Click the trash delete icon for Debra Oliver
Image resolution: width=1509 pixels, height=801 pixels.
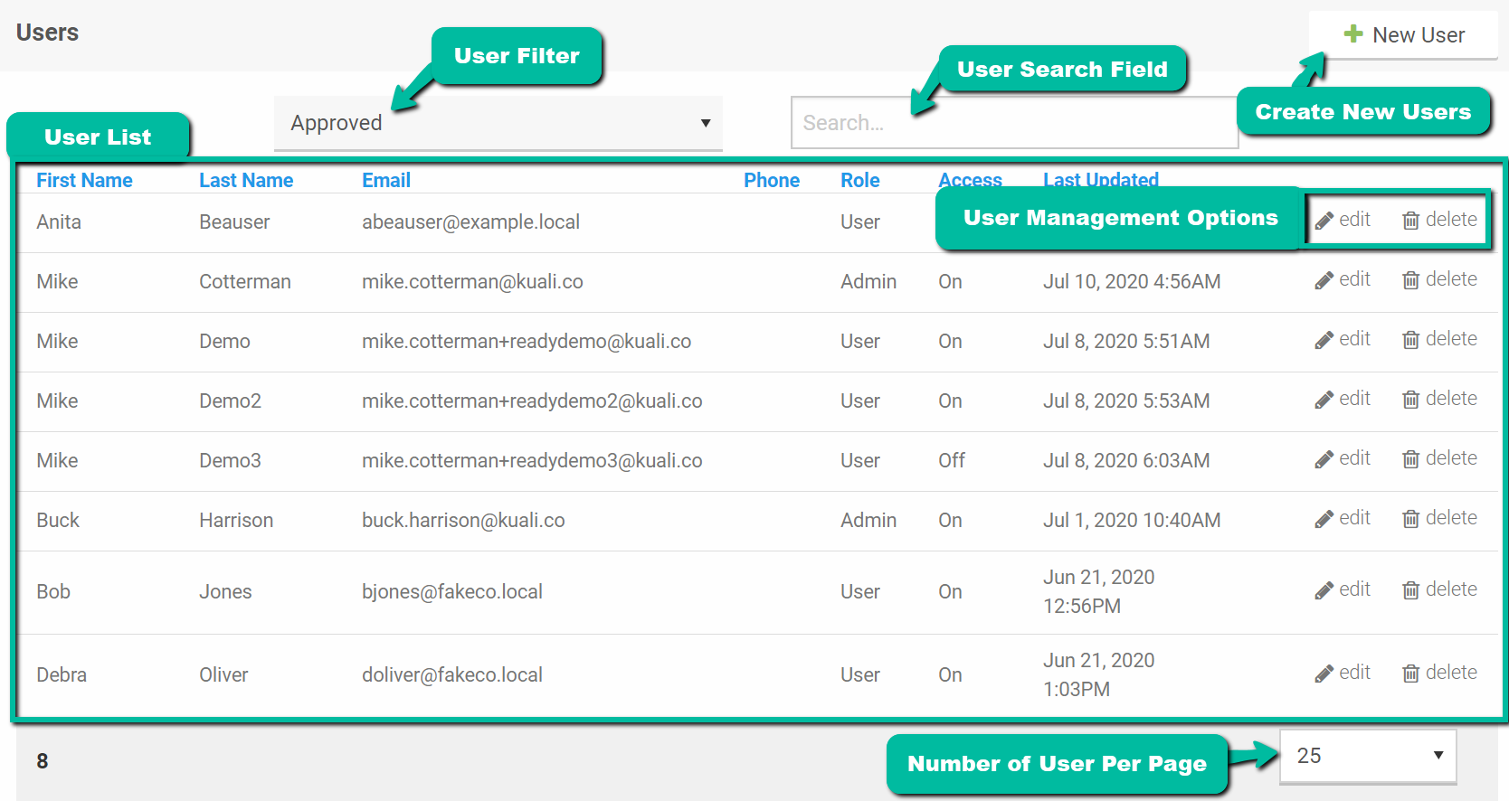(1410, 674)
